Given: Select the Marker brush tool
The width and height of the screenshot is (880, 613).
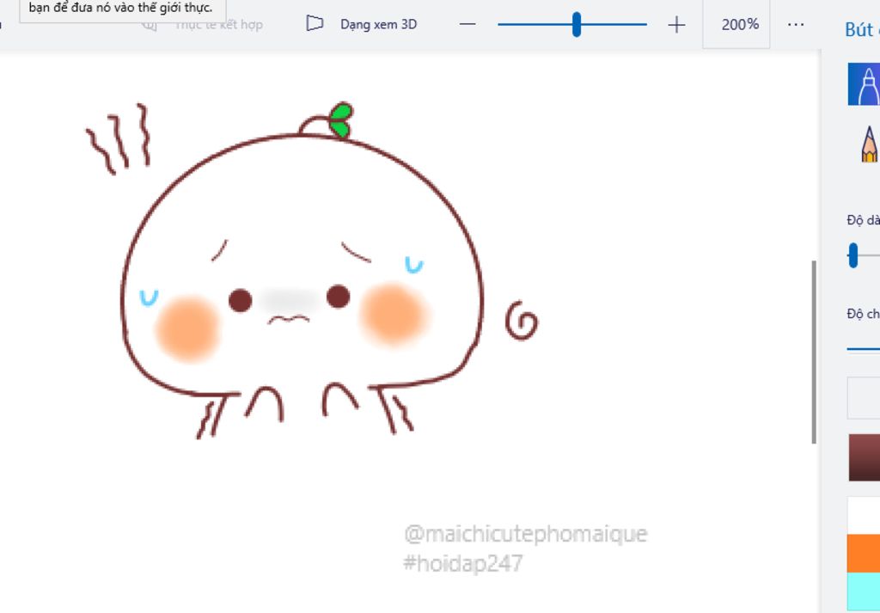Looking at the screenshot, I should click(865, 84).
